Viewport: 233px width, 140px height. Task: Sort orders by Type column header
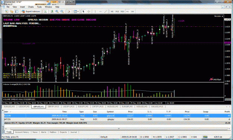point(81,112)
